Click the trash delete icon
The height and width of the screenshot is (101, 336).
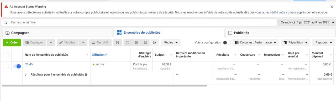coord(136,42)
